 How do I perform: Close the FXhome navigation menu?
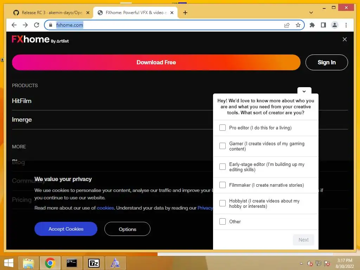coord(345,39)
